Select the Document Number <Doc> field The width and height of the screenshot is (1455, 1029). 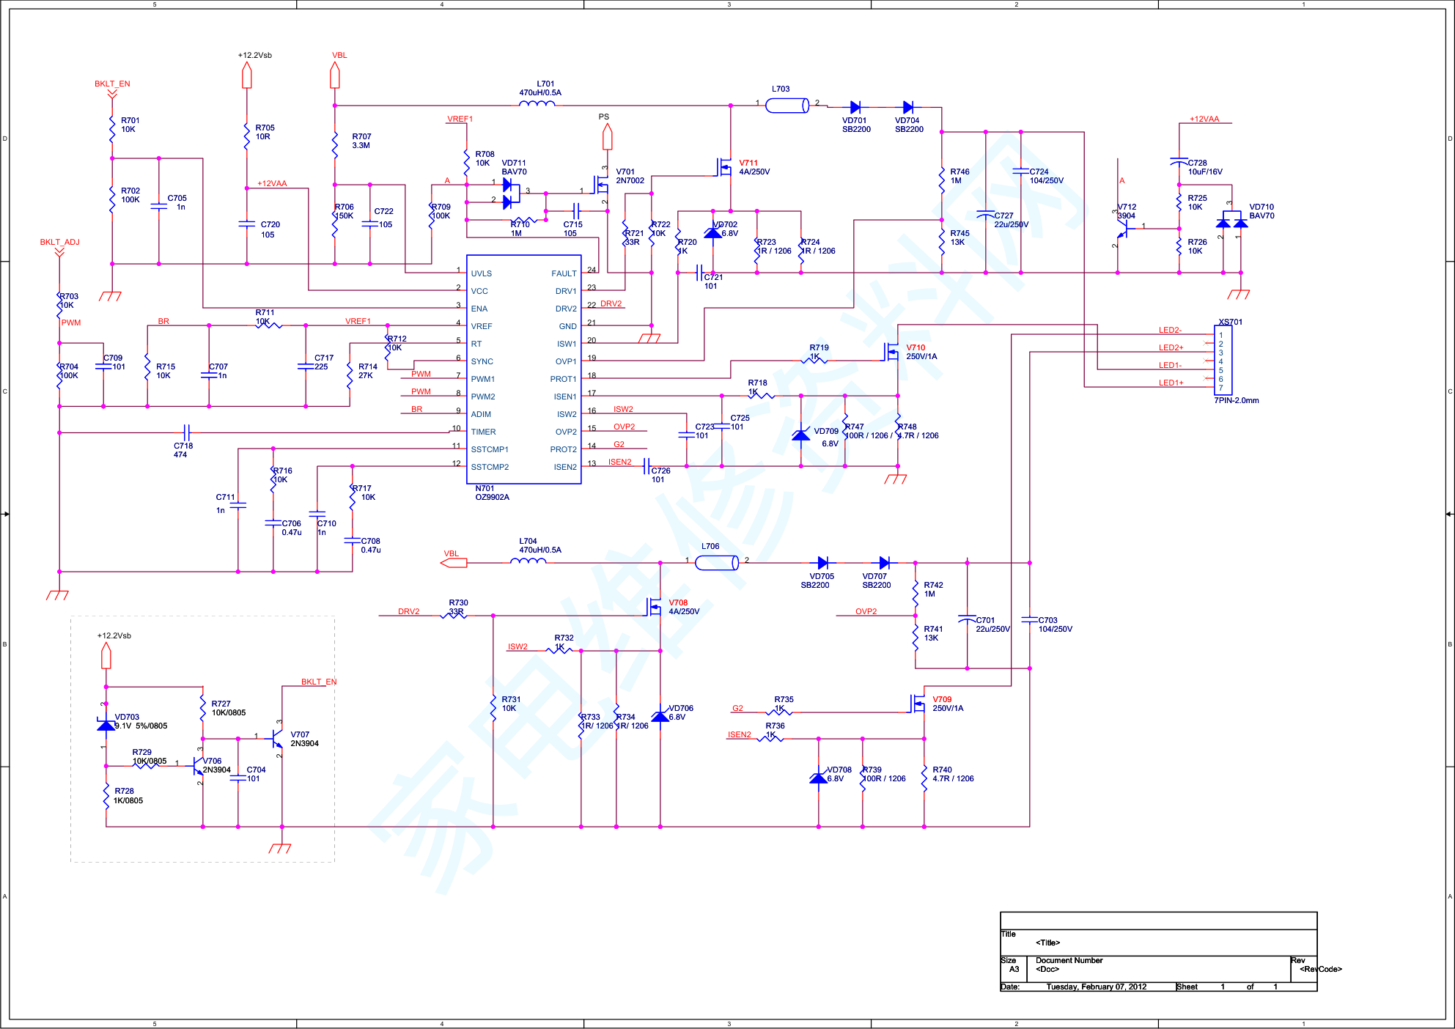pos(1047,969)
